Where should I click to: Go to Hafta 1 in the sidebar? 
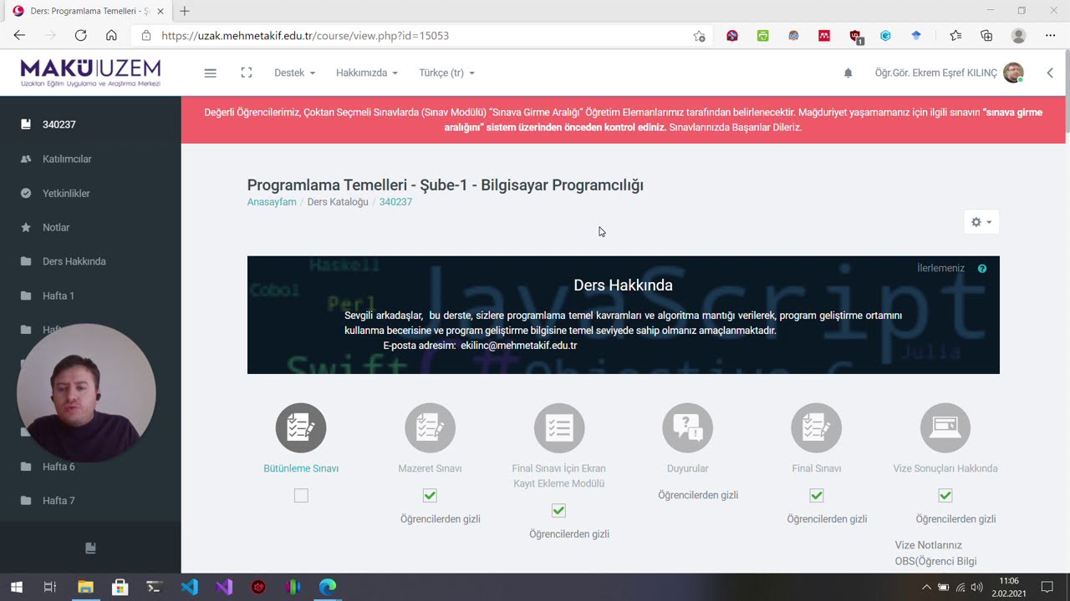click(x=90, y=295)
